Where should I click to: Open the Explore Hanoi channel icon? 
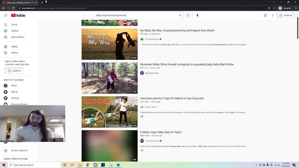click(x=142, y=107)
